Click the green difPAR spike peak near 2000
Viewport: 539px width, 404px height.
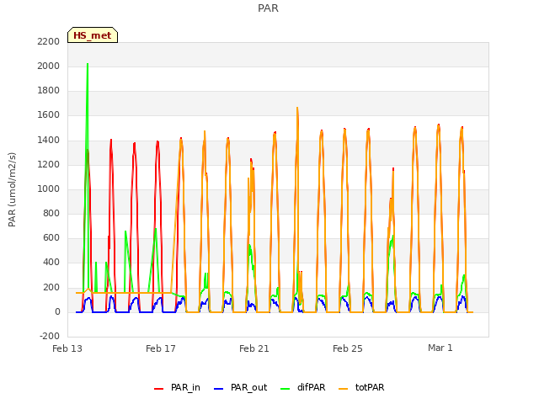click(x=88, y=64)
